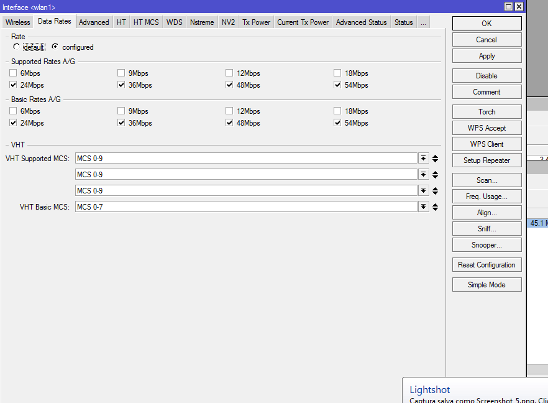This screenshot has width=548, height=403.
Task: Click Setup Repeater button
Action: tap(487, 160)
